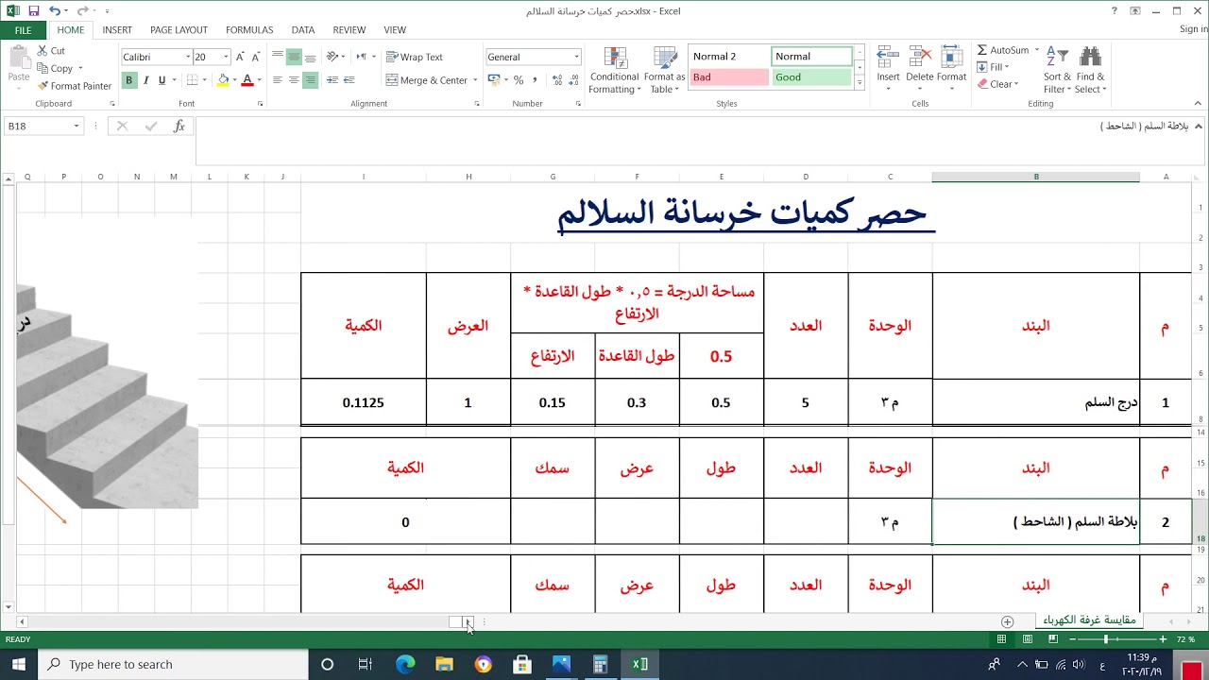This screenshot has height=680, width=1209.
Task: Click the Font Color letter A icon
Action: pos(247,80)
